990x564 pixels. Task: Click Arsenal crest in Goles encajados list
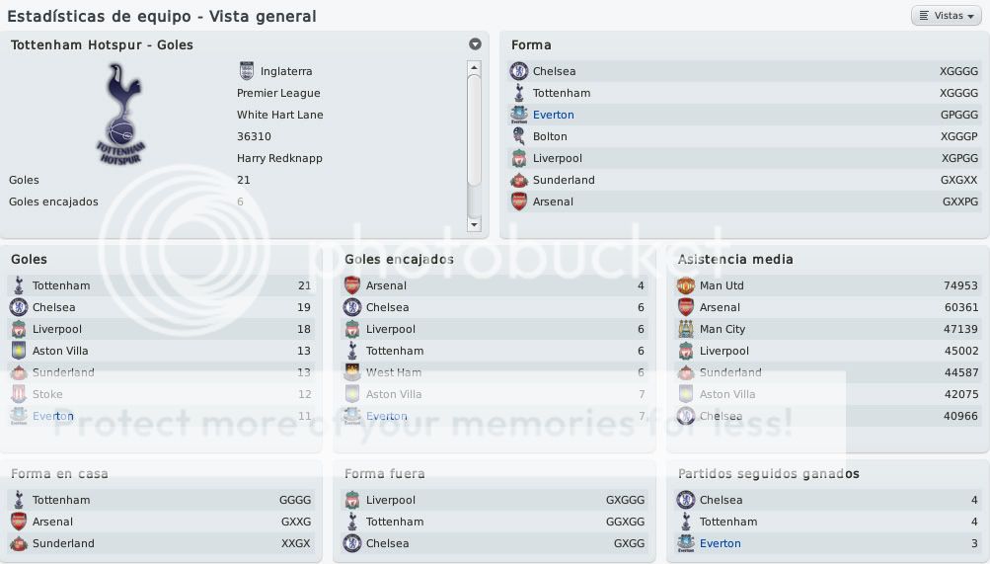(x=352, y=285)
